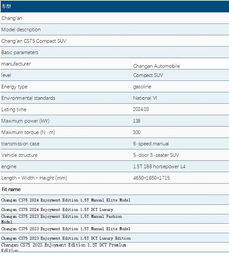The image size is (229, 253).
Task: Click the level label
Action: pos(6,75)
